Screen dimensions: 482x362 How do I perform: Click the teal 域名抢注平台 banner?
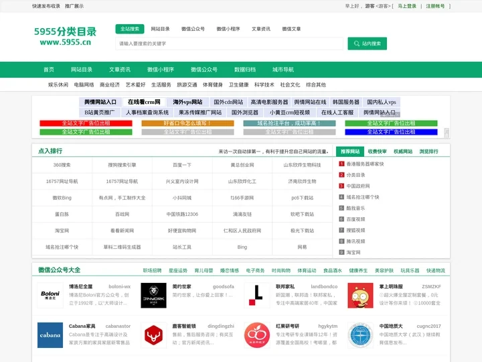289,123
